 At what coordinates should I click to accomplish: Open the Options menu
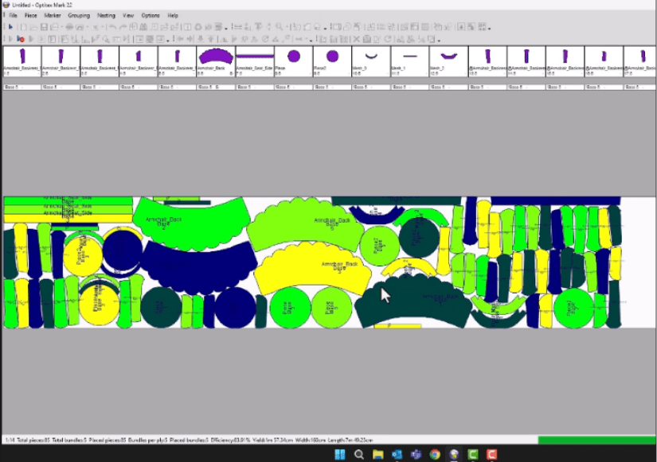coord(151,15)
